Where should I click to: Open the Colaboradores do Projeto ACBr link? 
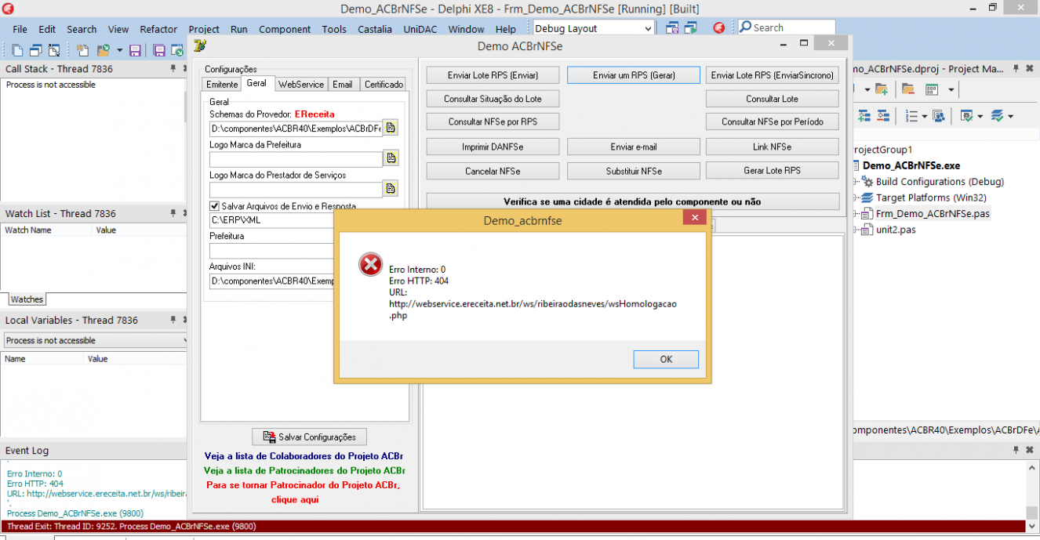(304, 455)
